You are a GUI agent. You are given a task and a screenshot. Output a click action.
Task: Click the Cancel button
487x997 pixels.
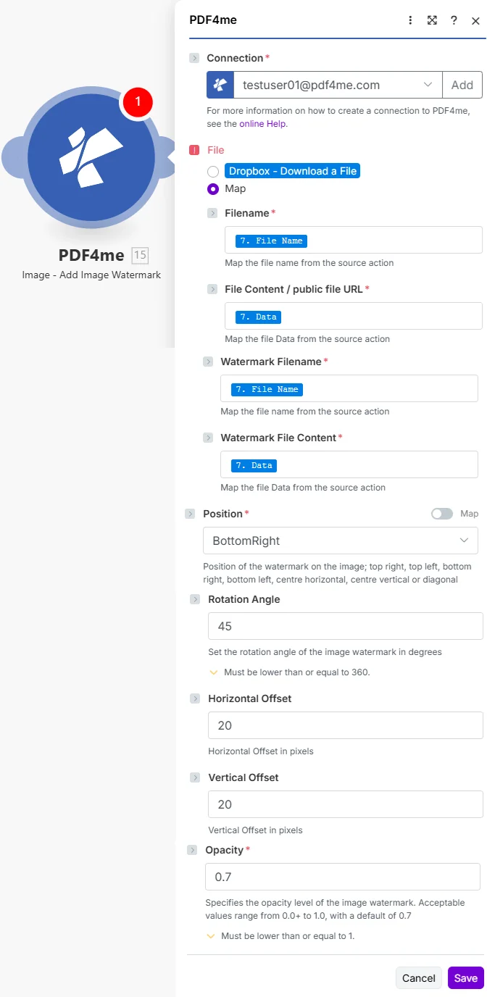coord(419,978)
